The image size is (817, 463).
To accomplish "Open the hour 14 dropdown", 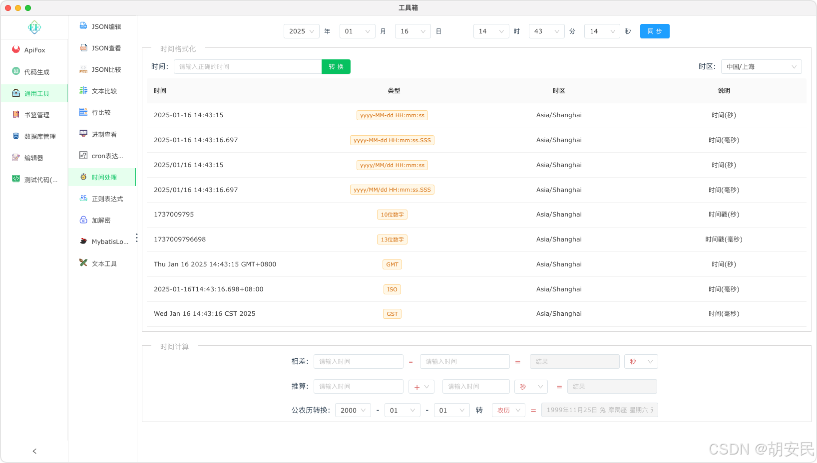I will tap(491, 31).
